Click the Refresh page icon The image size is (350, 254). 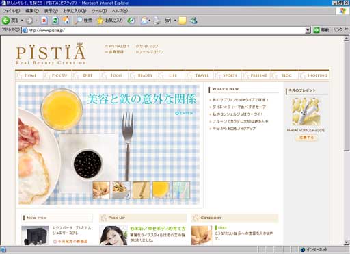(55, 21)
